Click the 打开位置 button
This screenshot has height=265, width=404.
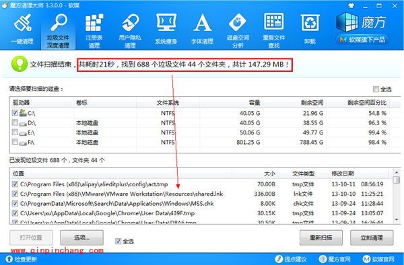point(31,237)
